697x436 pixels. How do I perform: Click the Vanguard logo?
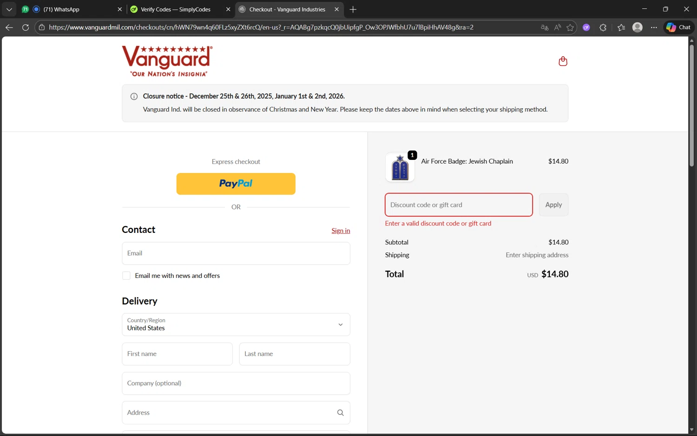167,61
